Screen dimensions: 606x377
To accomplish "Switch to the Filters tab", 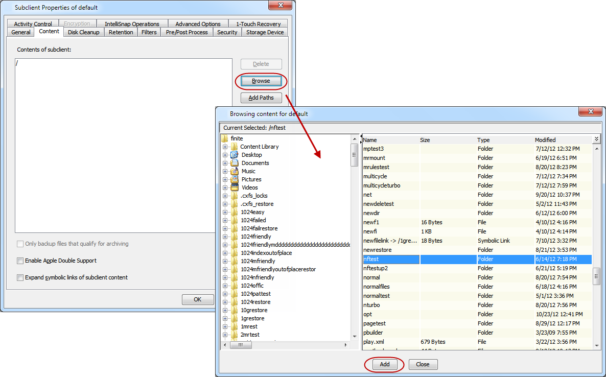I will pos(149,32).
